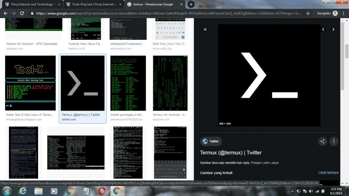Image resolution: width=349 pixels, height=196 pixels.
Task: Click 'Termux for Android - APK Download' caption
Action: [x=31, y=44]
